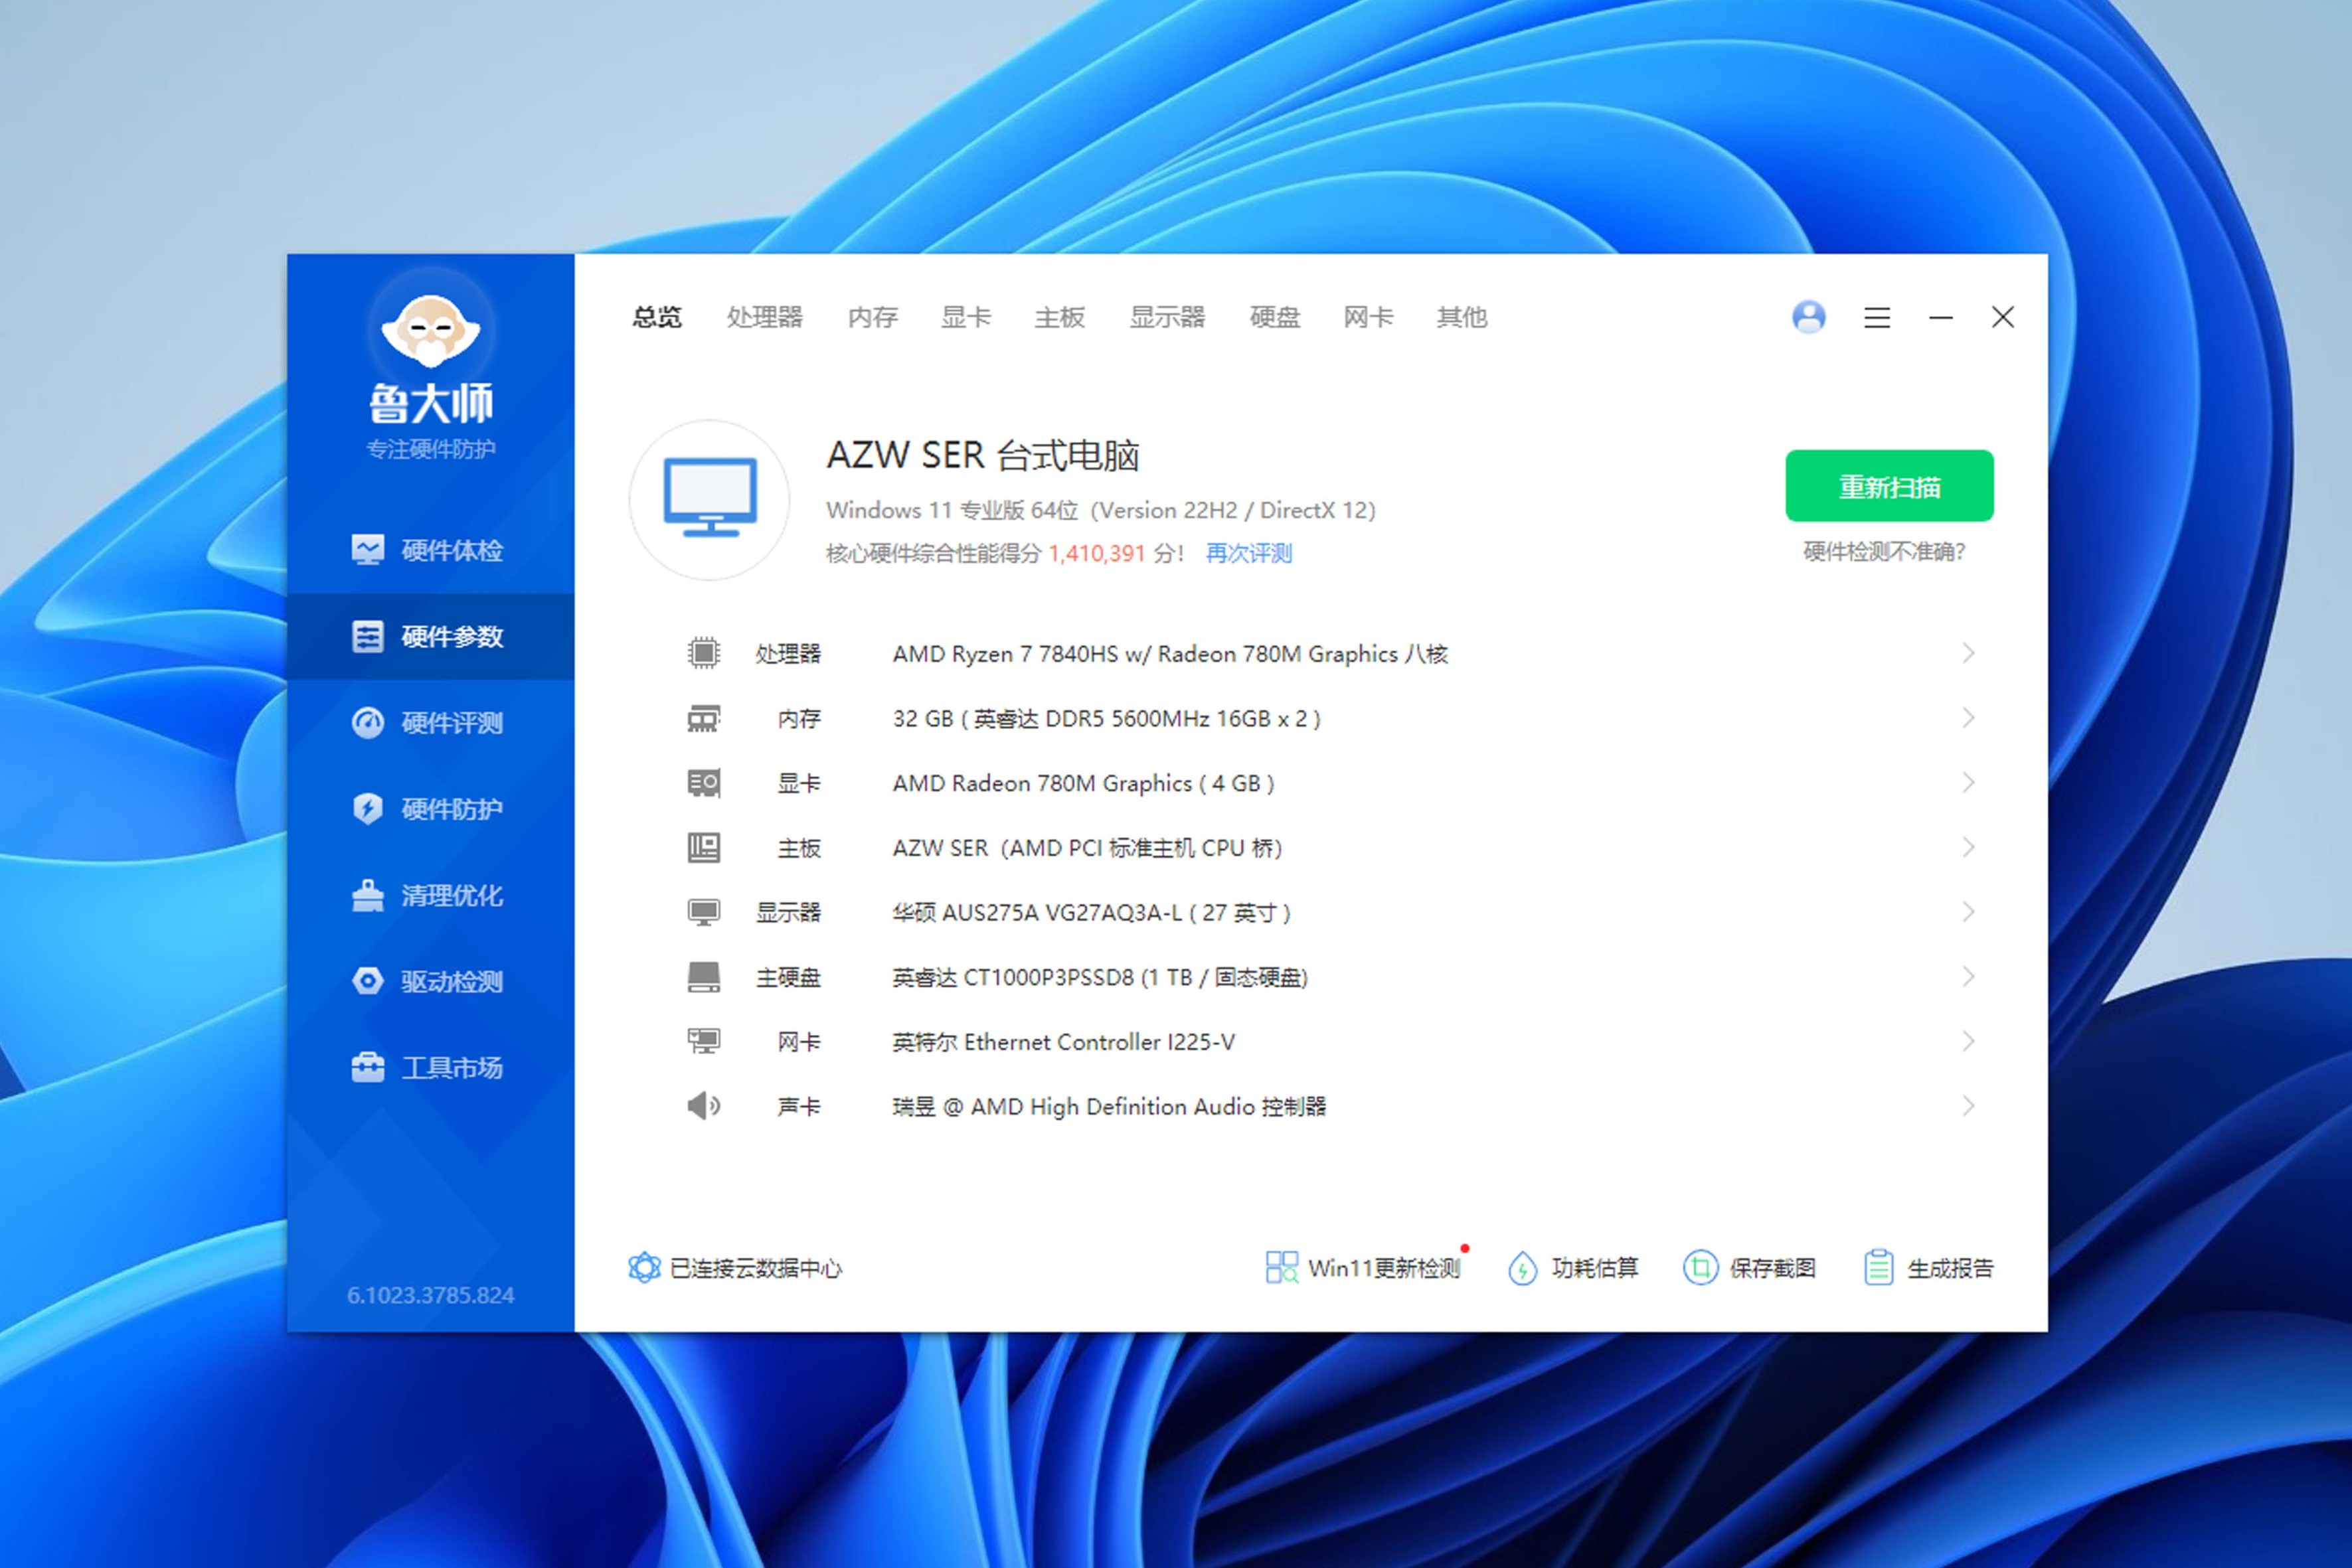Open 功耗估算 power estimate
The height and width of the screenshot is (1568, 2352).
(x=1573, y=1268)
